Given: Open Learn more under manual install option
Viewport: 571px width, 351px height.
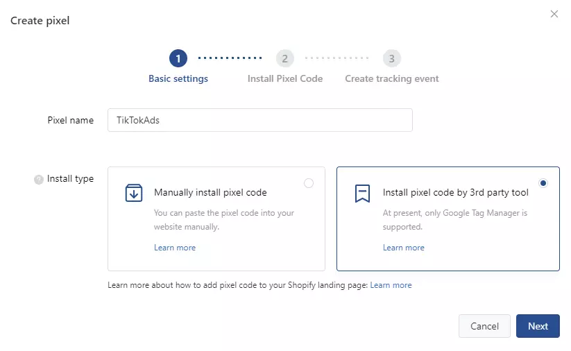Looking at the screenshot, I should (175, 248).
